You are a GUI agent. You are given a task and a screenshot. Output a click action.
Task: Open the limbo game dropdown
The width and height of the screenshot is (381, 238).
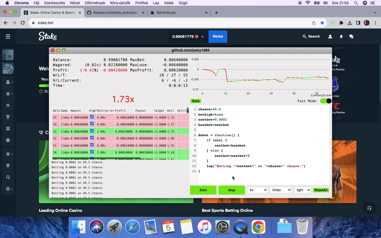point(280,190)
